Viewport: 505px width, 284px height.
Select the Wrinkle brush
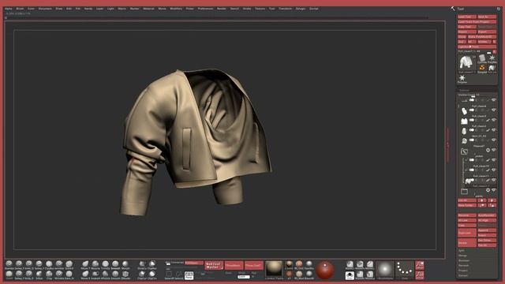(x=59, y=275)
